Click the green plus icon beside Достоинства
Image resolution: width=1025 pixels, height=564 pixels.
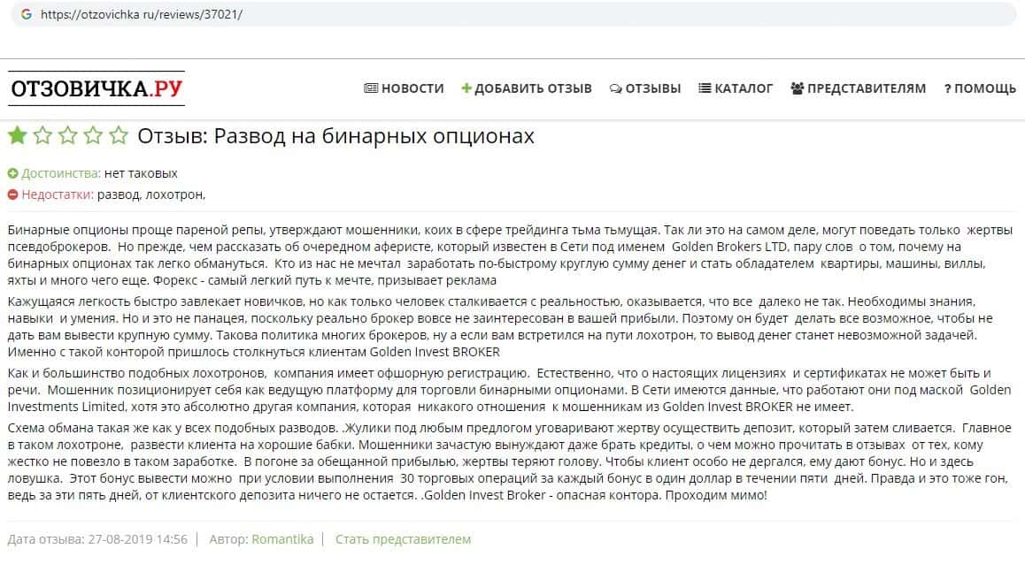click(13, 173)
